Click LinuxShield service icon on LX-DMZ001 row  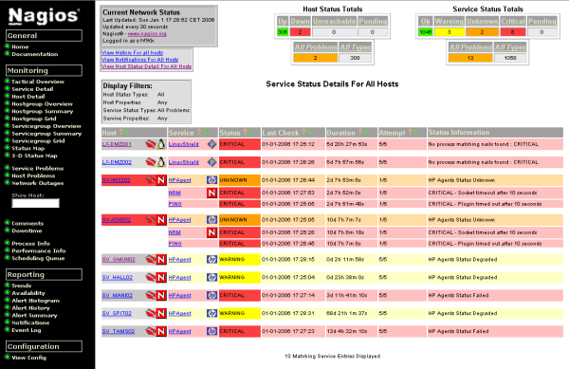211,144
